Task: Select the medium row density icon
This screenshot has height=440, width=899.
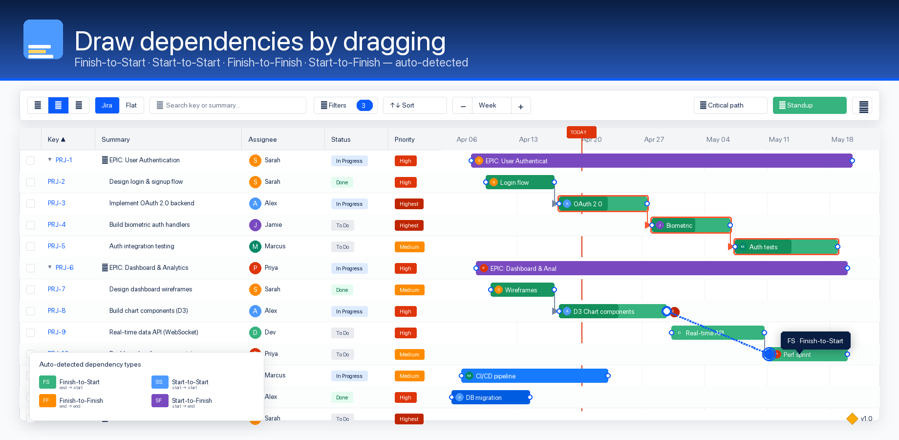Action: point(58,106)
